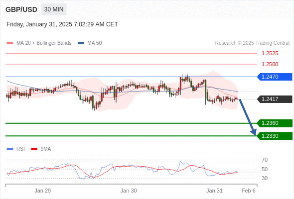
Task: Click the 1.2525 resistance level label
Action: point(270,54)
